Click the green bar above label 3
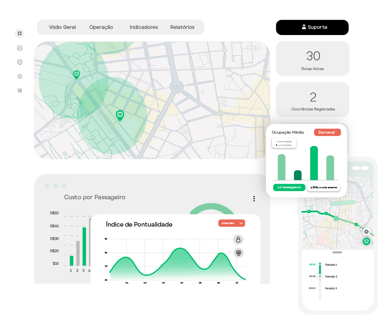Screen dimensions: 380x315 84,247
